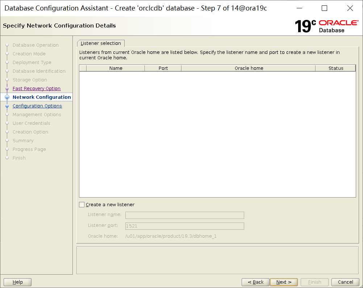Click the Listener port field showing 1521
The height and width of the screenshot is (288, 363).
tap(185, 226)
